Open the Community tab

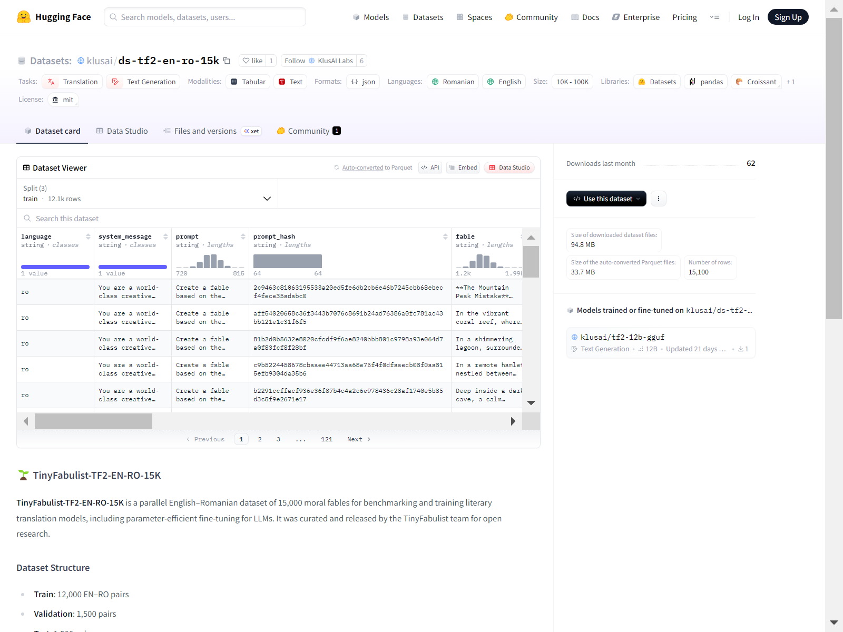point(309,131)
